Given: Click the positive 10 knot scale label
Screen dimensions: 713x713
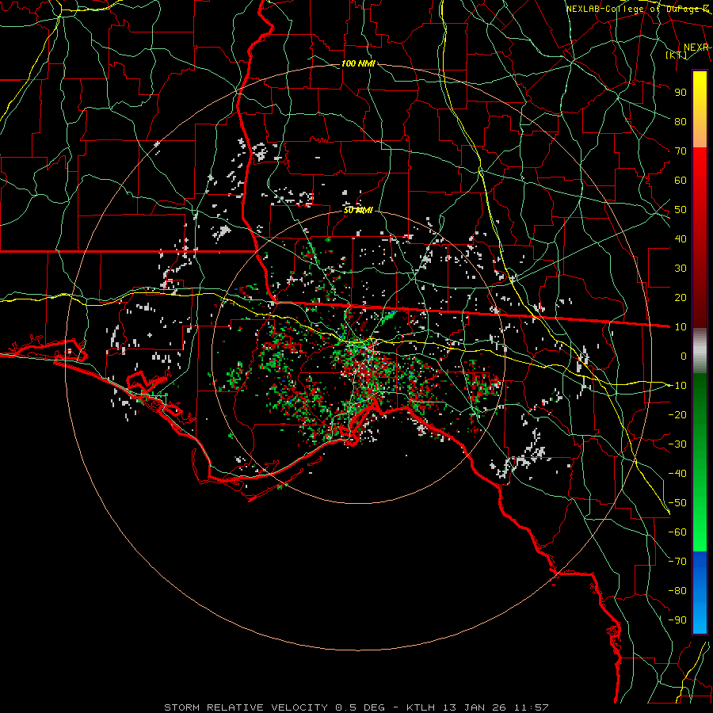Looking at the screenshot, I should [681, 327].
